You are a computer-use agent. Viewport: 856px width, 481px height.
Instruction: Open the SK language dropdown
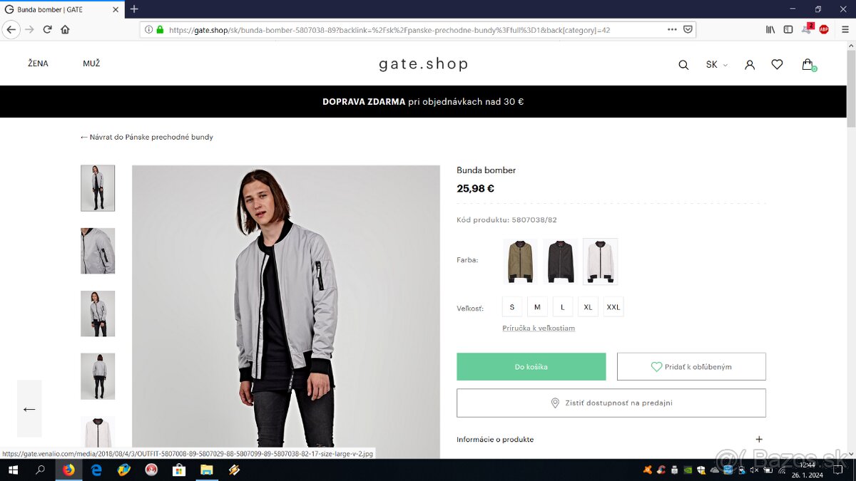(x=716, y=65)
